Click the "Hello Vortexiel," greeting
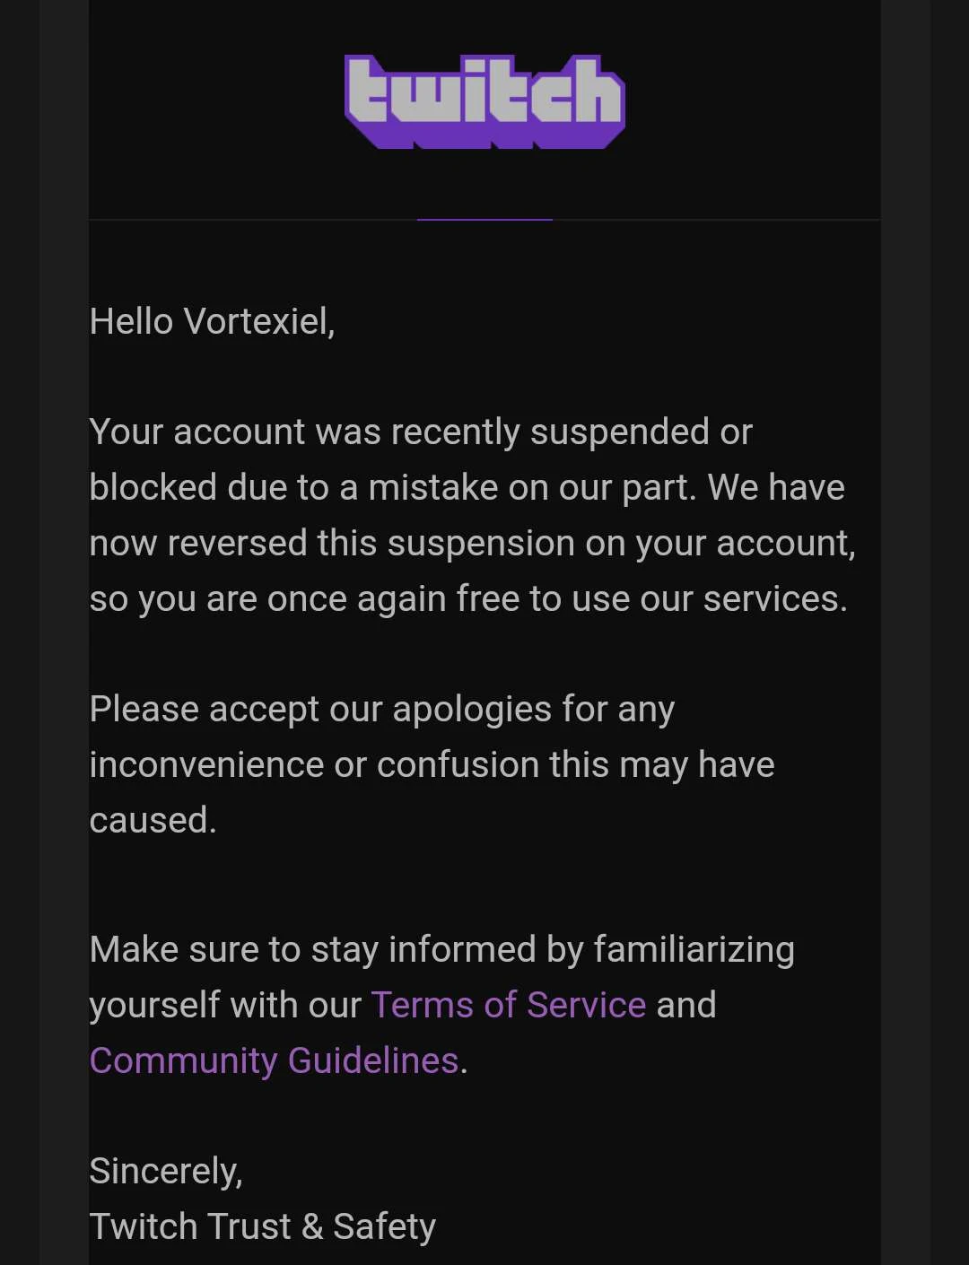This screenshot has height=1265, width=969. [213, 321]
